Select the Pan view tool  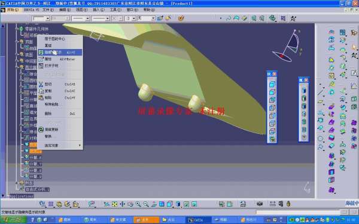(123, 204)
